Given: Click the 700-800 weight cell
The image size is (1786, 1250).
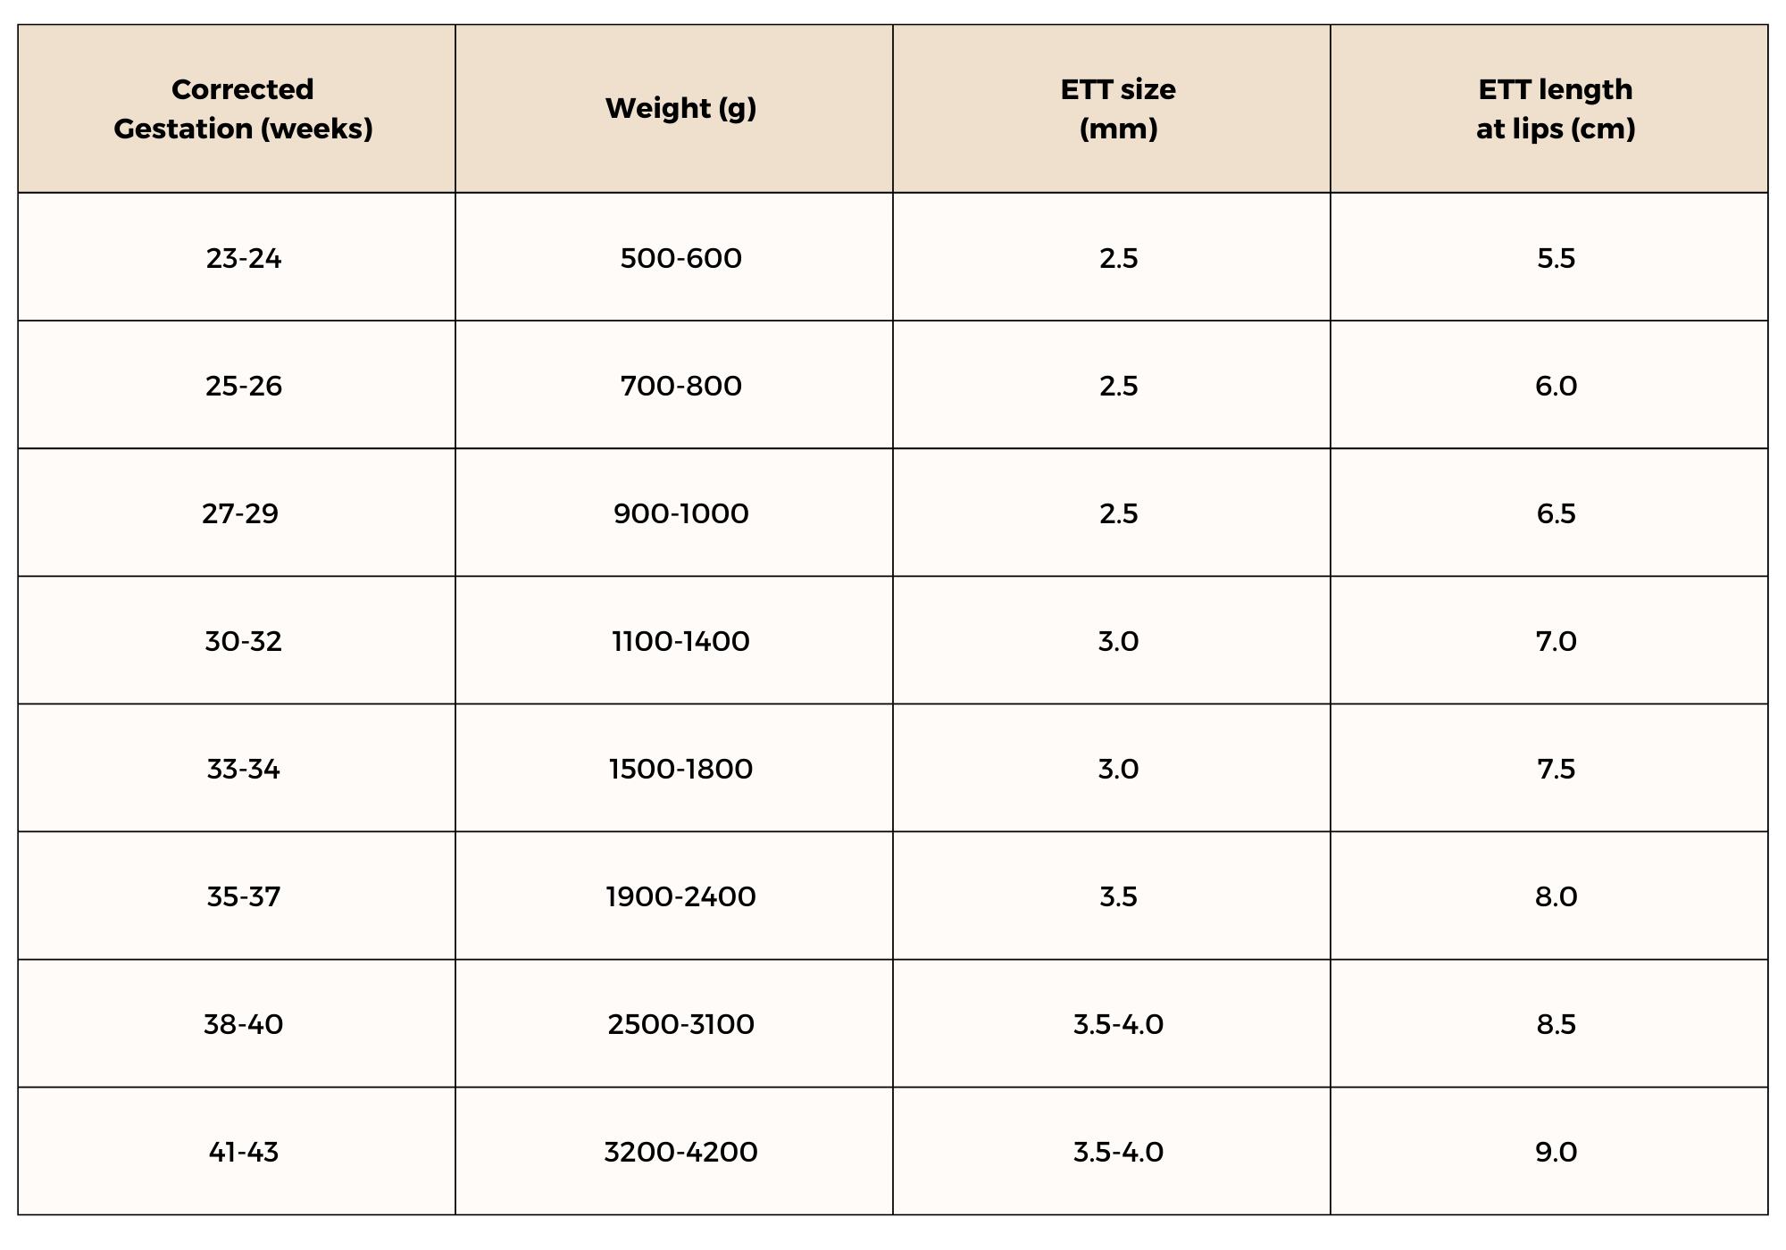Looking at the screenshot, I should [x=680, y=386].
